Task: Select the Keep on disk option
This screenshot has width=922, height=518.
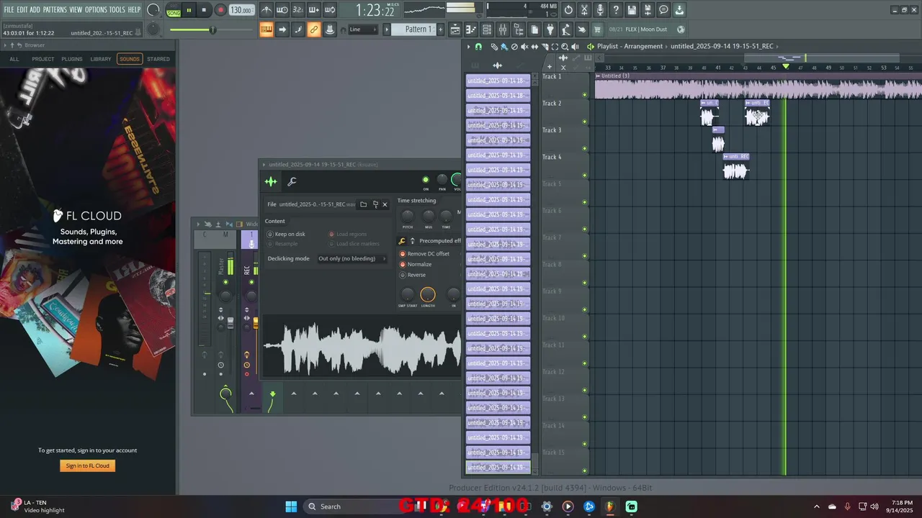Action: pos(287,234)
